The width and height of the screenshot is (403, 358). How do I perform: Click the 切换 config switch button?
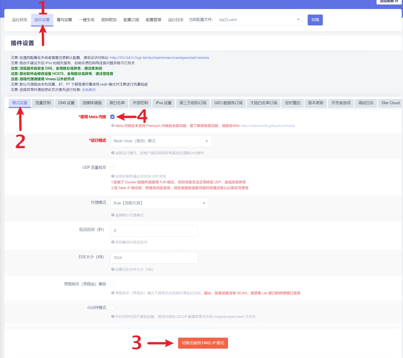pyautogui.click(x=315, y=20)
